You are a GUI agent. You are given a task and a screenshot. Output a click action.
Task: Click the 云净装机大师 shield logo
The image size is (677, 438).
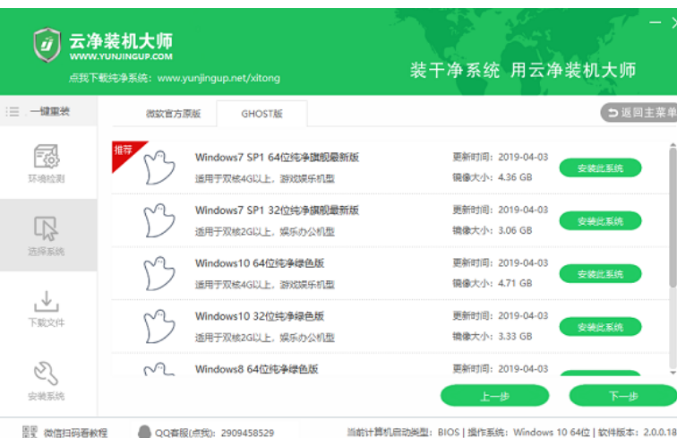[x=47, y=45]
